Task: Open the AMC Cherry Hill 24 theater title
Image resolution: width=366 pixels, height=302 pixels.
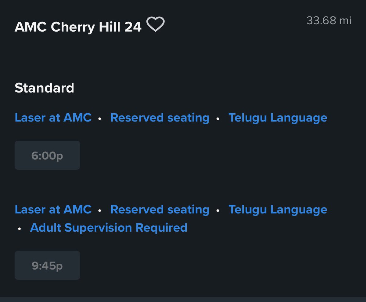Action: [x=78, y=27]
